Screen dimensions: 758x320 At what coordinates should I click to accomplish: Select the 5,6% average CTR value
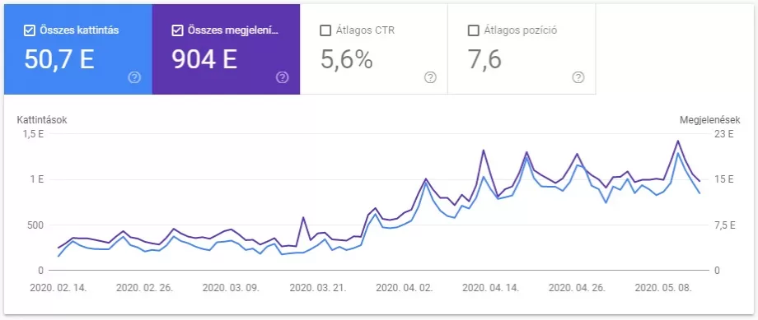click(346, 59)
